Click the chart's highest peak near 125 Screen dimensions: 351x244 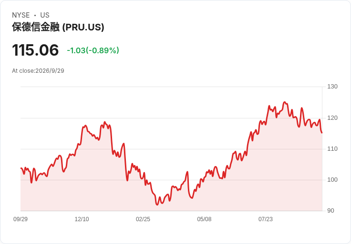click(x=285, y=102)
